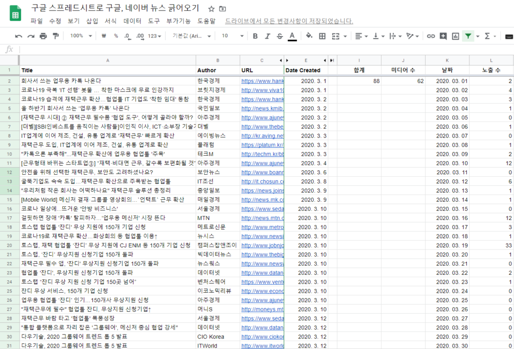Viewport: 514px width, 349px height.
Task: Open the 삽입 menu
Action: pos(92,21)
